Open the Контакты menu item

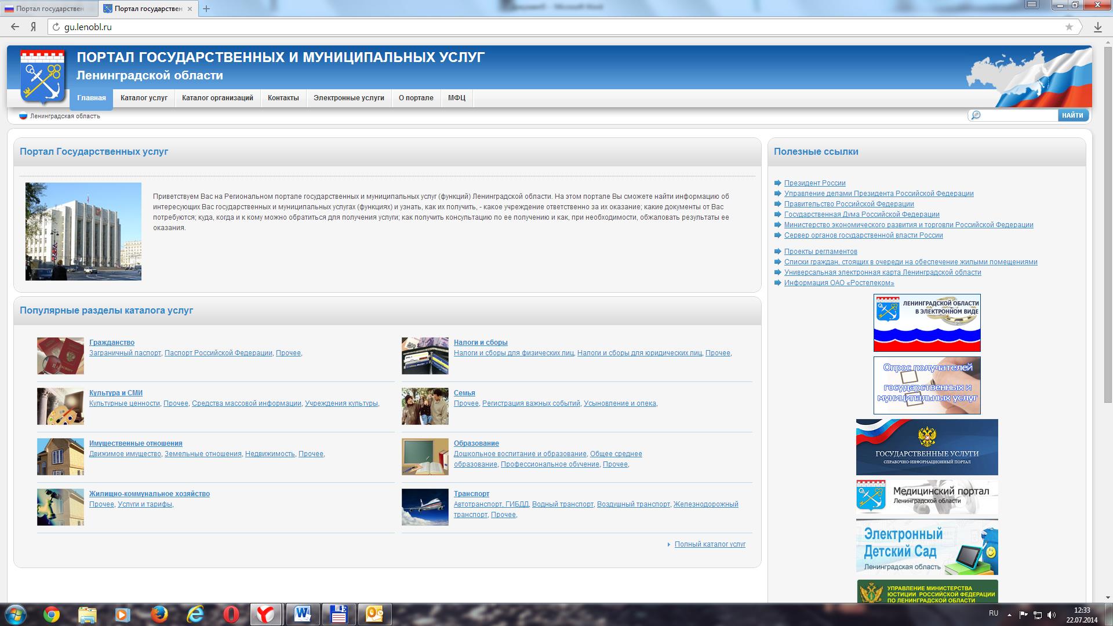[283, 98]
